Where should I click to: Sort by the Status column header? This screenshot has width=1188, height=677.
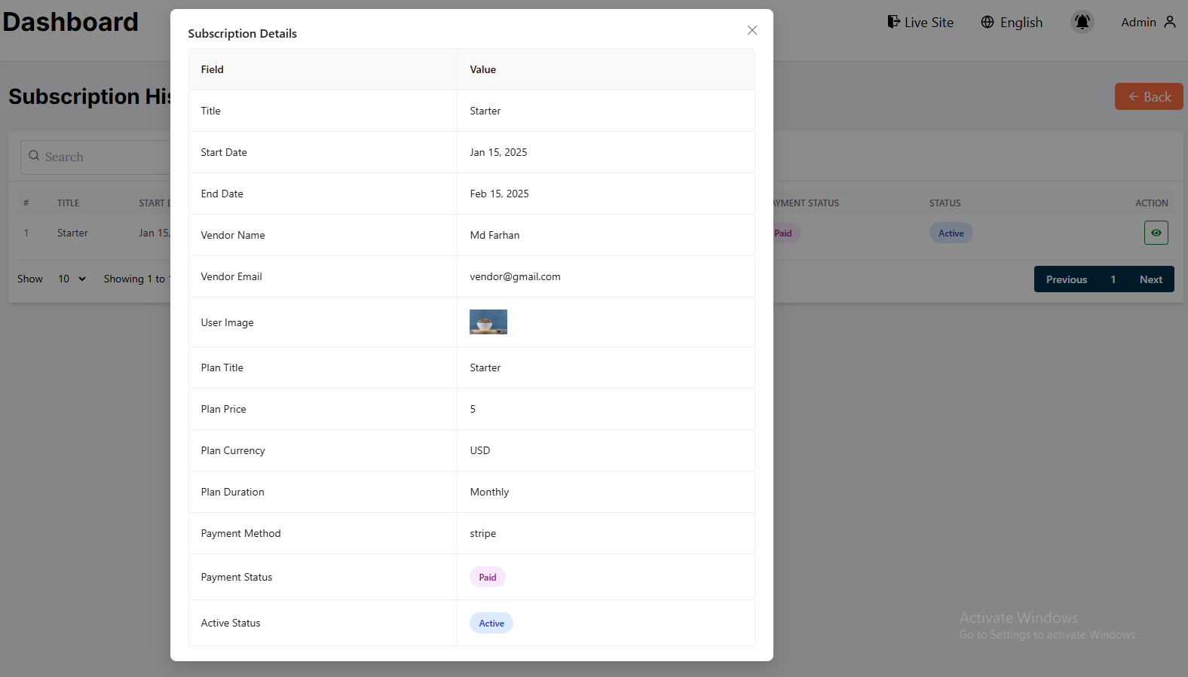pos(945,203)
